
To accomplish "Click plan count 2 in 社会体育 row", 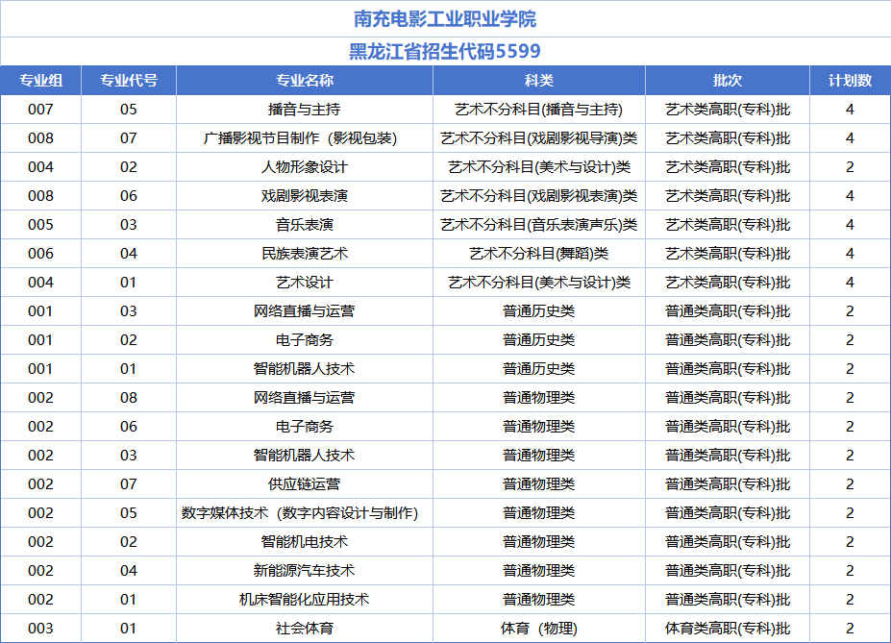I will 850,629.
